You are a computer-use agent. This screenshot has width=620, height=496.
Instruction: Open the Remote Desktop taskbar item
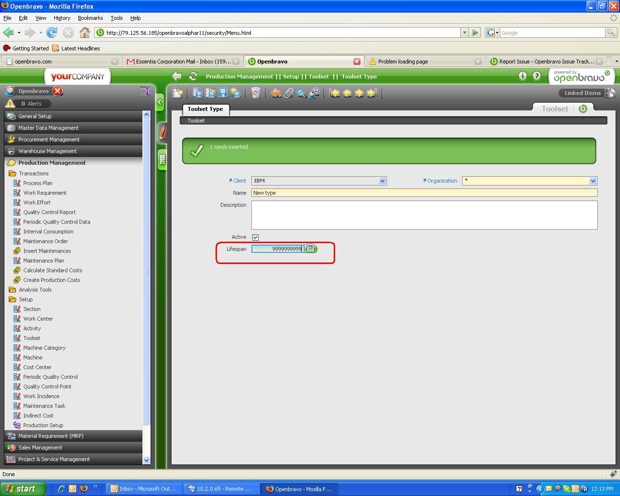point(221,489)
